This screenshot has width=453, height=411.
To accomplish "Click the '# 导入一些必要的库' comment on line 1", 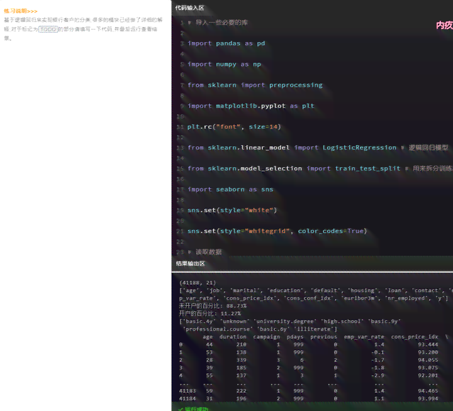I will [x=218, y=23].
